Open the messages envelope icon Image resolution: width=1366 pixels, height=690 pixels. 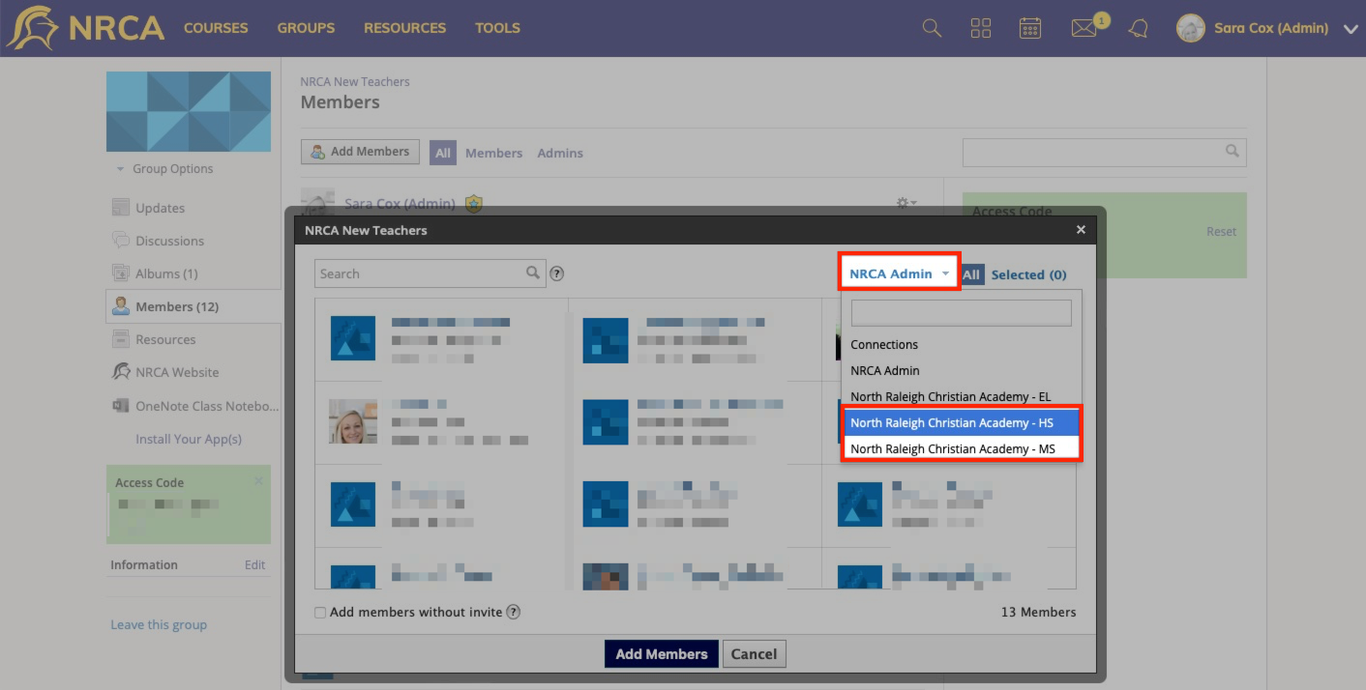coord(1084,28)
